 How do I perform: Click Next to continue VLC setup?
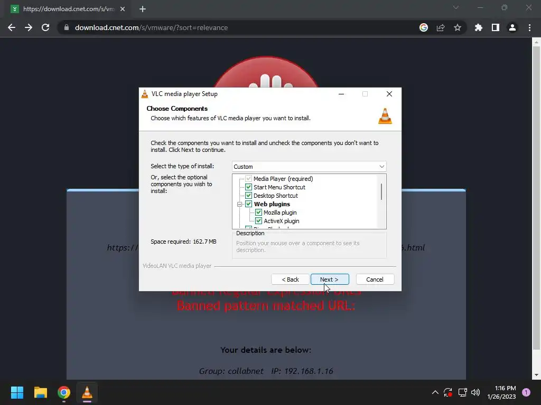click(x=330, y=279)
